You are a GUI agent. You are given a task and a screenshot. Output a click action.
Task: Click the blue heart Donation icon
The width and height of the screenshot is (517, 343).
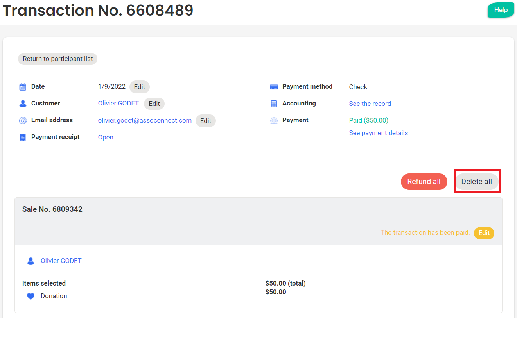(31, 296)
